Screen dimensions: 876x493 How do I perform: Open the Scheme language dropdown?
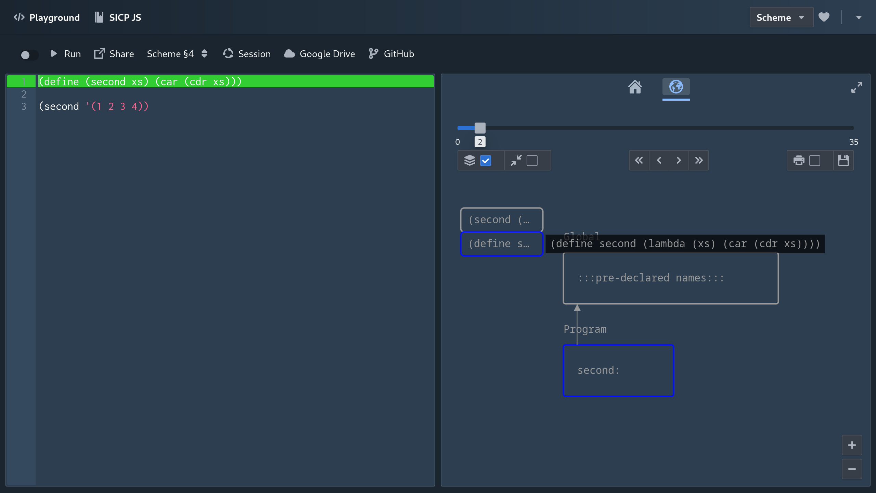[781, 17]
